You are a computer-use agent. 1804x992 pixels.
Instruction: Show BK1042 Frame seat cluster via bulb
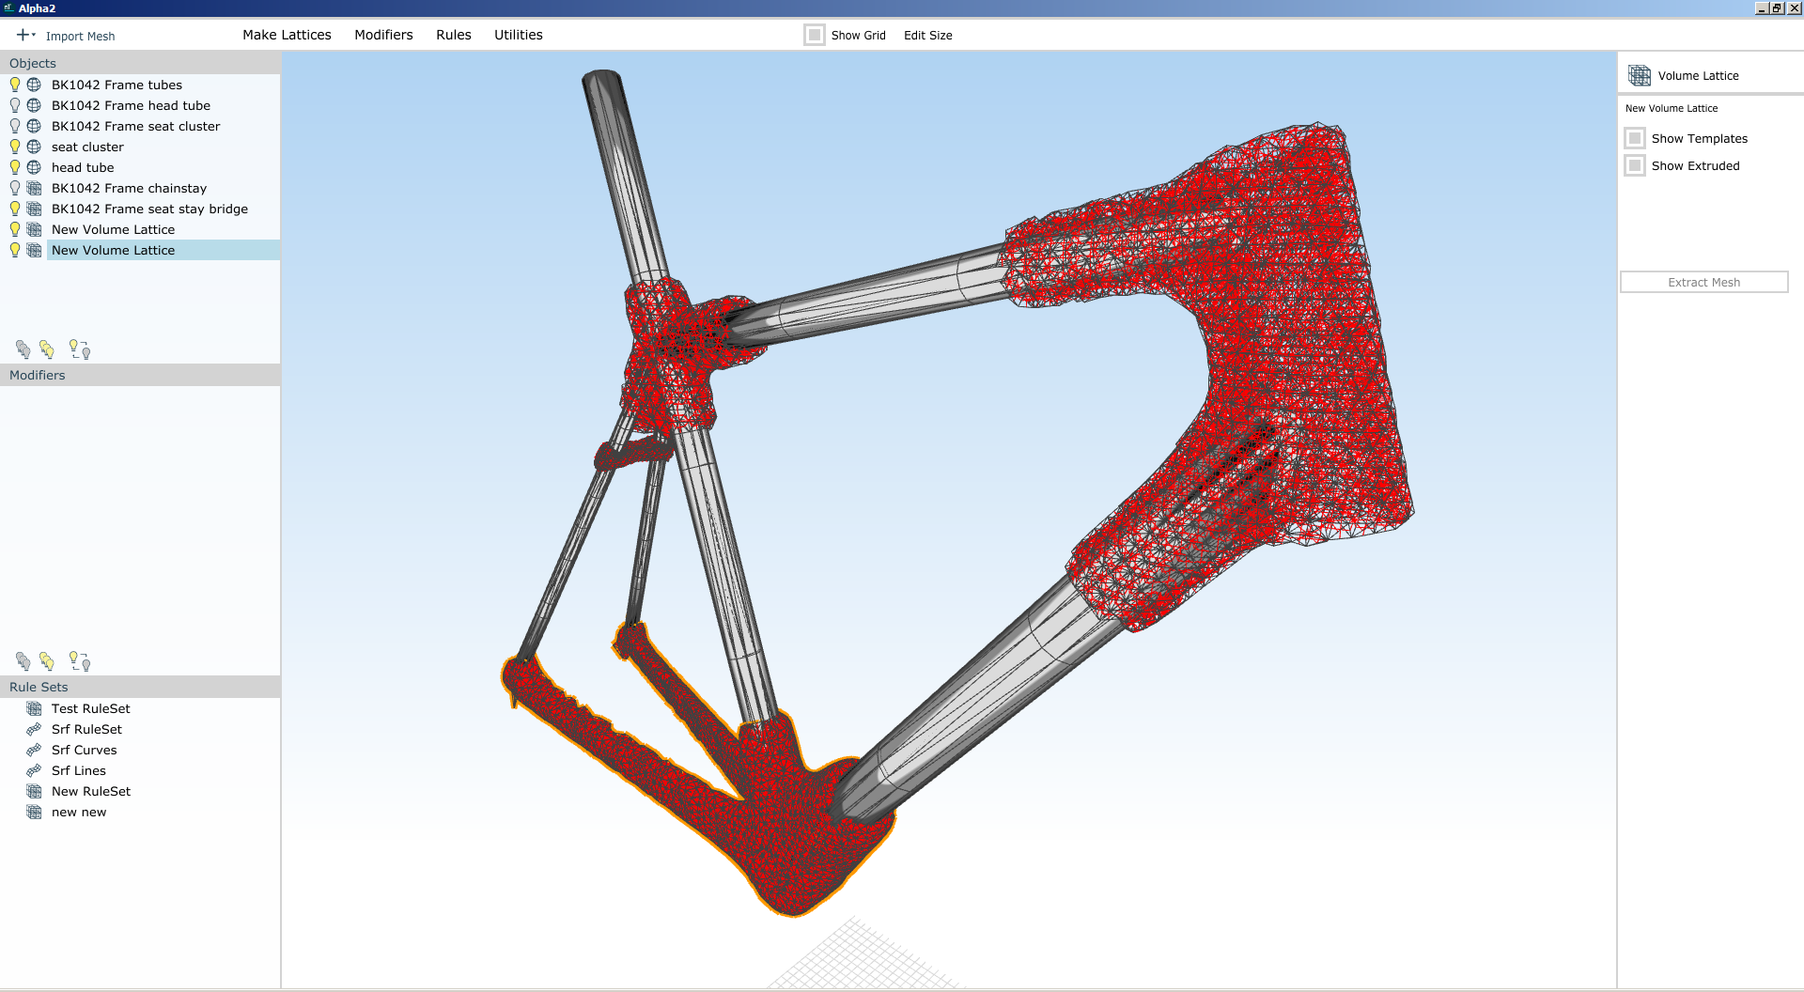coord(15,126)
